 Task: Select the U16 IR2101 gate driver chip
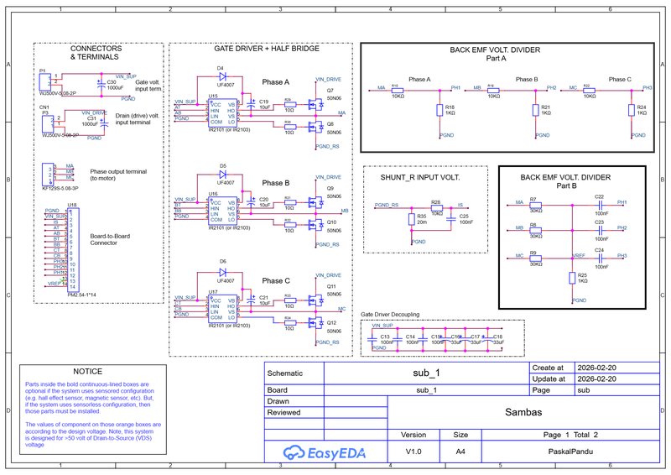click(x=222, y=211)
